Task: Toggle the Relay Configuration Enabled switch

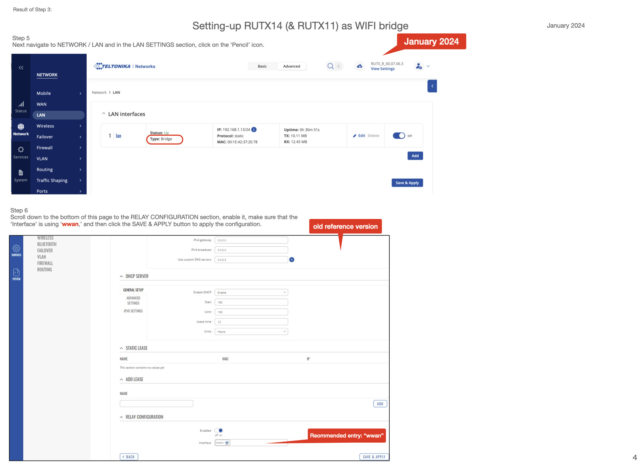Action: [x=219, y=430]
